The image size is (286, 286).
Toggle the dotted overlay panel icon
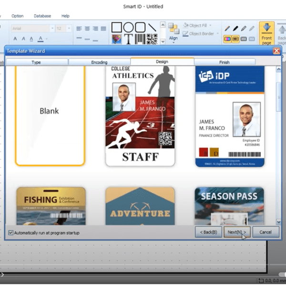tap(244, 39)
